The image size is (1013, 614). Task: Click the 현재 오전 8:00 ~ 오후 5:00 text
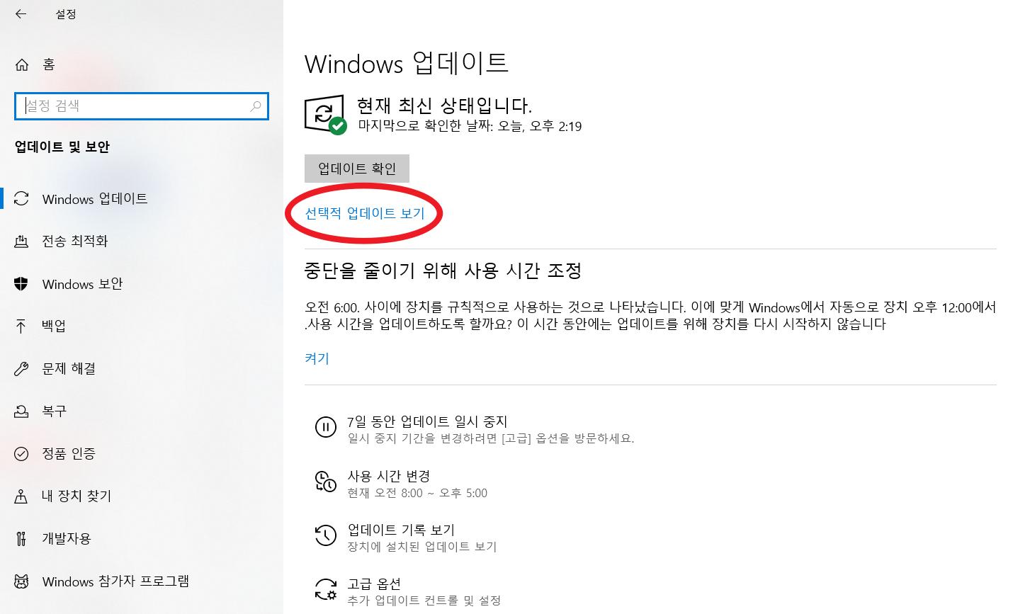(417, 493)
